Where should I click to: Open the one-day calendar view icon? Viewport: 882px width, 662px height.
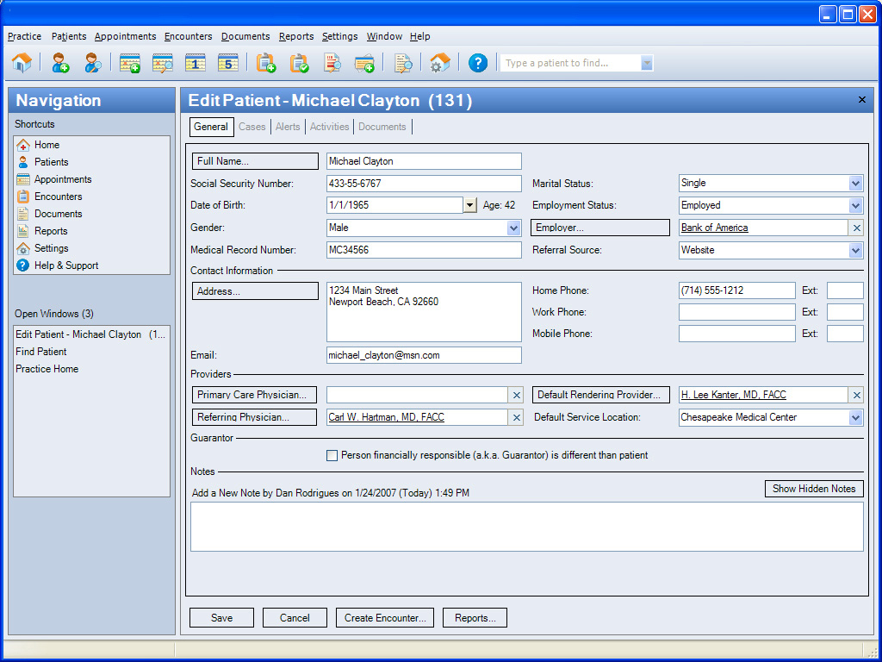click(x=196, y=62)
